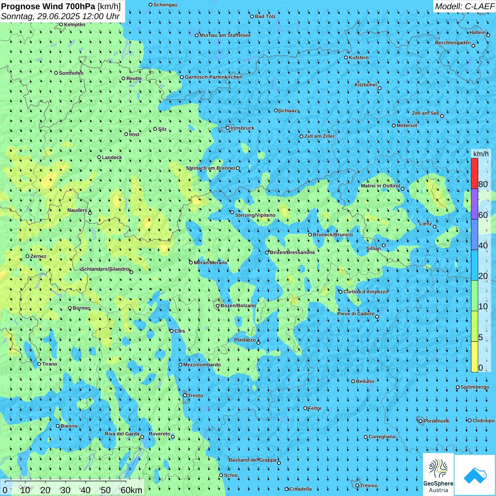The height and width of the screenshot is (496, 496).
Task: Click the 'Bassano del Grappa' label
Action: click(x=253, y=460)
